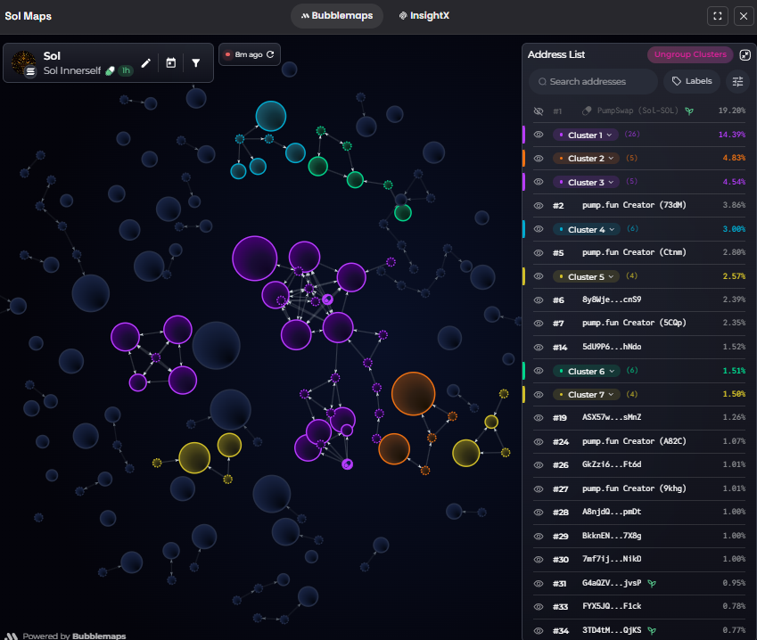Hide Cluster 3 with eye icon
Image resolution: width=757 pixels, height=640 pixels.
point(539,182)
